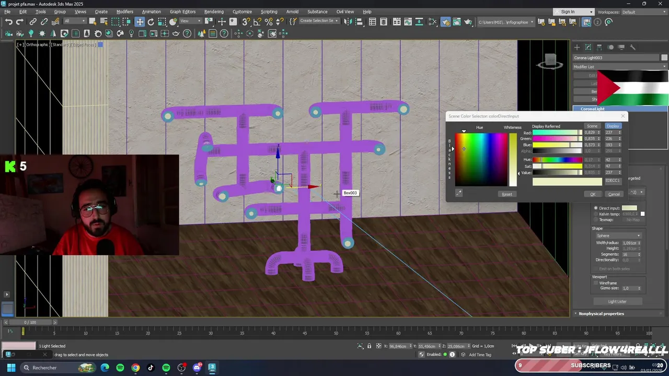Image resolution: width=669 pixels, height=376 pixels.
Task: Click the Hue gradient slider
Action: pyautogui.click(x=557, y=160)
